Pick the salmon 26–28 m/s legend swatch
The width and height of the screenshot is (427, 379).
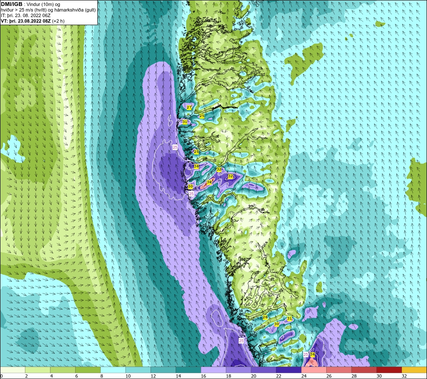(339, 370)
